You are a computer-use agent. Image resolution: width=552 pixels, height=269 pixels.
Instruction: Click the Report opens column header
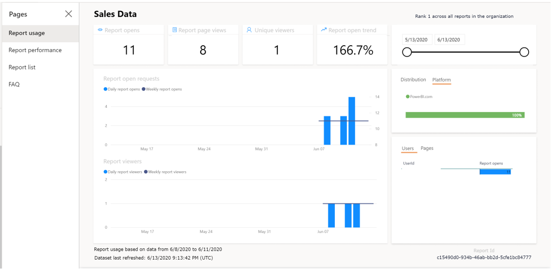(491, 163)
